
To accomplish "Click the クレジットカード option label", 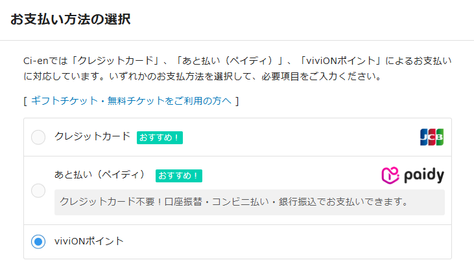I will coord(92,136).
